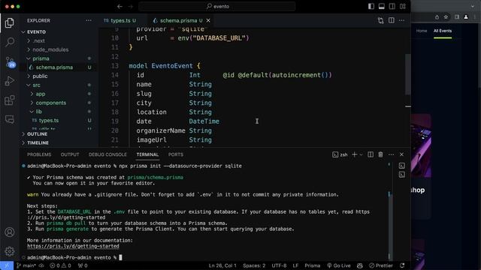Open the Extensions view
The height and width of the screenshot is (270, 481).
10,100
